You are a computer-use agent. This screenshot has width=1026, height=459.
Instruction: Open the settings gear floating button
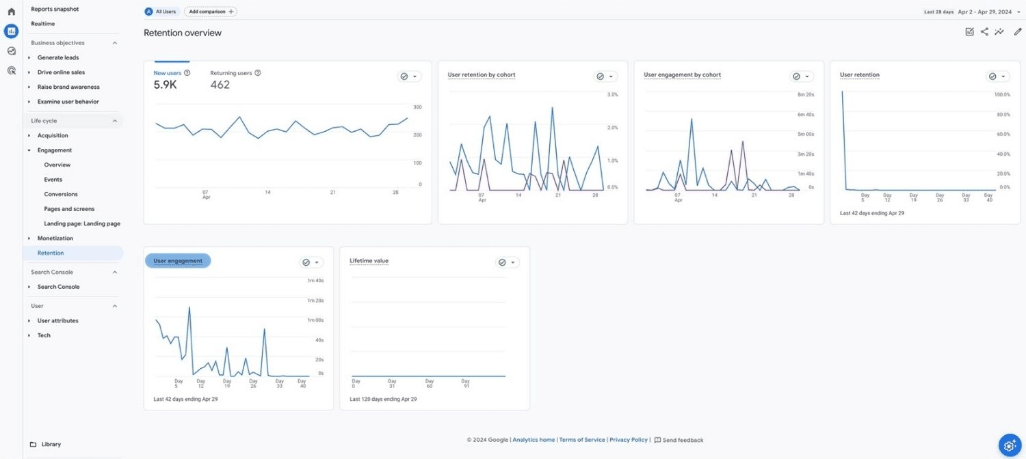pos(1010,445)
